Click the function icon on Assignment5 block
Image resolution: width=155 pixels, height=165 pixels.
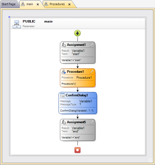click(x=64, y=122)
